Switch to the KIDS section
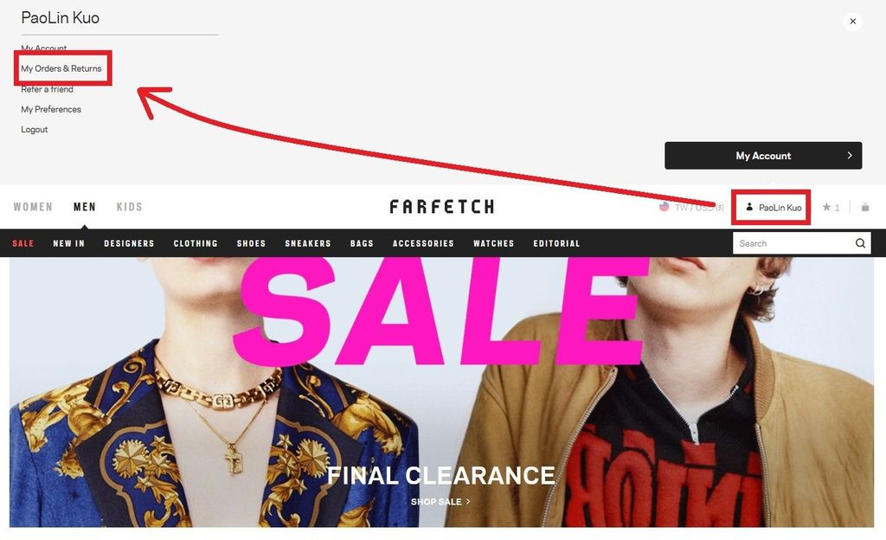The image size is (886, 540). 130,207
